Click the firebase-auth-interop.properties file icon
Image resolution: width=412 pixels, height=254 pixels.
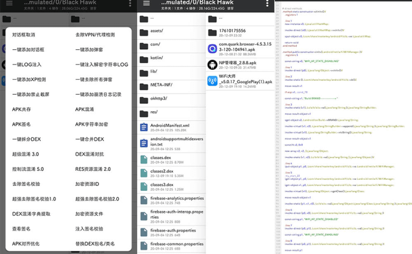point(144,216)
